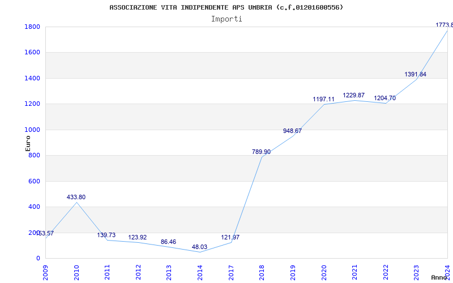
Task: Select the 123.92 data label
Action: tap(137, 237)
